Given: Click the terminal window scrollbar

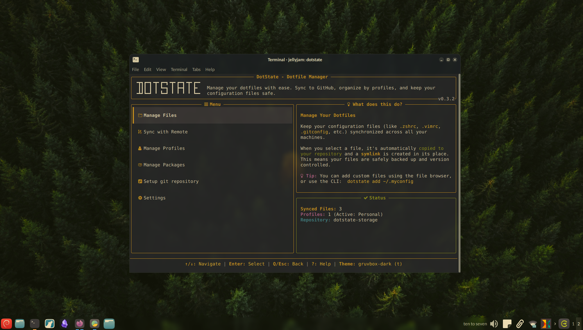Looking at the screenshot, I should click(459, 173).
